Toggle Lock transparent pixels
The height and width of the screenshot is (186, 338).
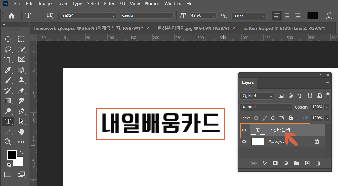click(x=256, y=118)
